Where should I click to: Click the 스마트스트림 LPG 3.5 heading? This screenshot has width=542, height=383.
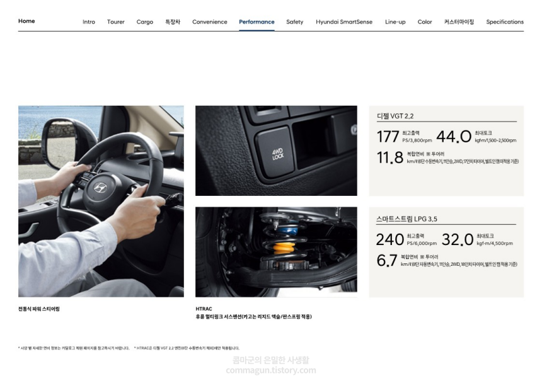coord(407,219)
